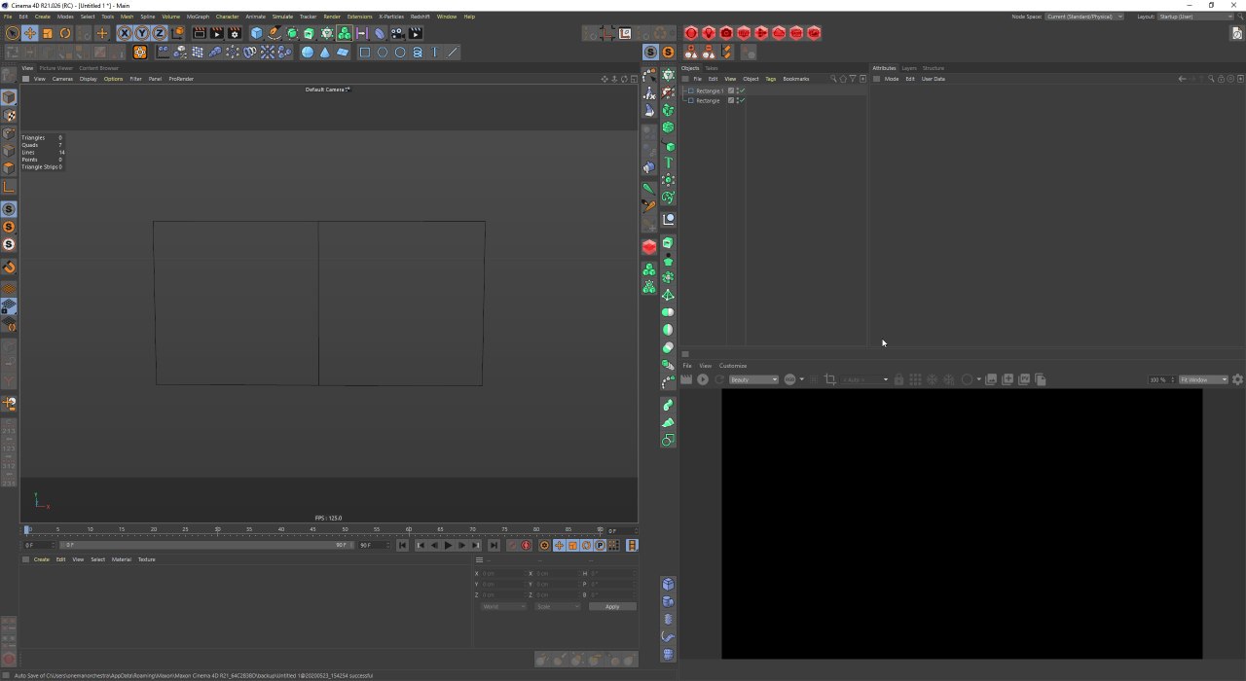Toggle X axis lock

tap(125, 33)
